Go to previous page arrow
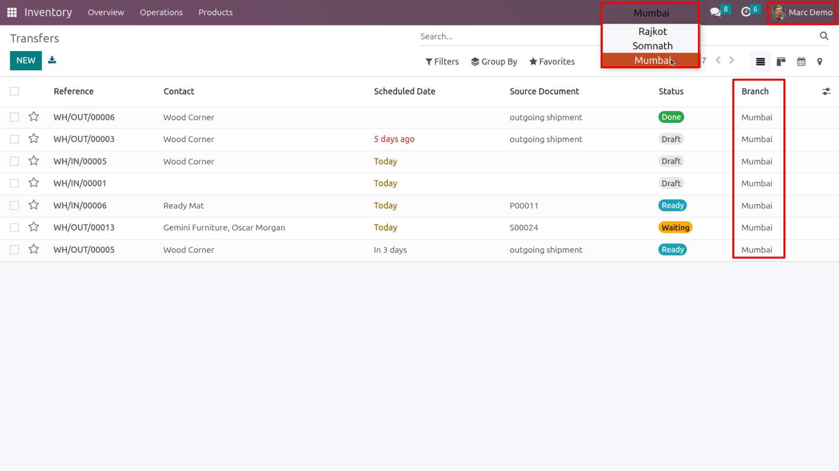This screenshot has width=839, height=471. (718, 60)
